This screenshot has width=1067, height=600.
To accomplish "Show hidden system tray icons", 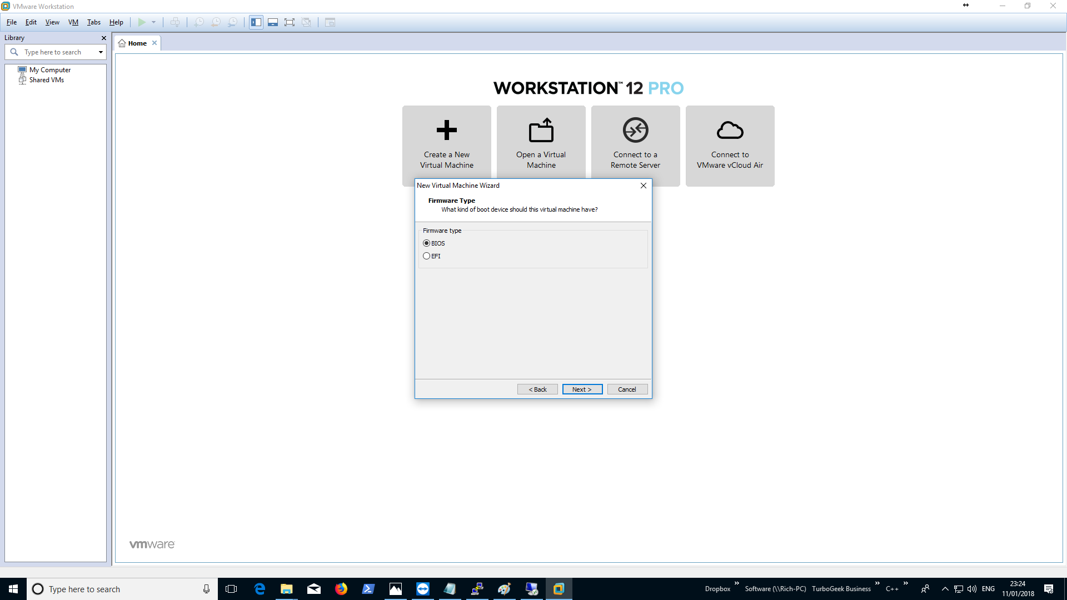I will 945,589.
